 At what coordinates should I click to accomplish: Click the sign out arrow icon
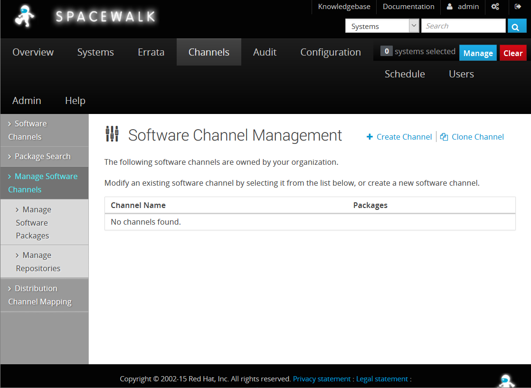pos(518,7)
